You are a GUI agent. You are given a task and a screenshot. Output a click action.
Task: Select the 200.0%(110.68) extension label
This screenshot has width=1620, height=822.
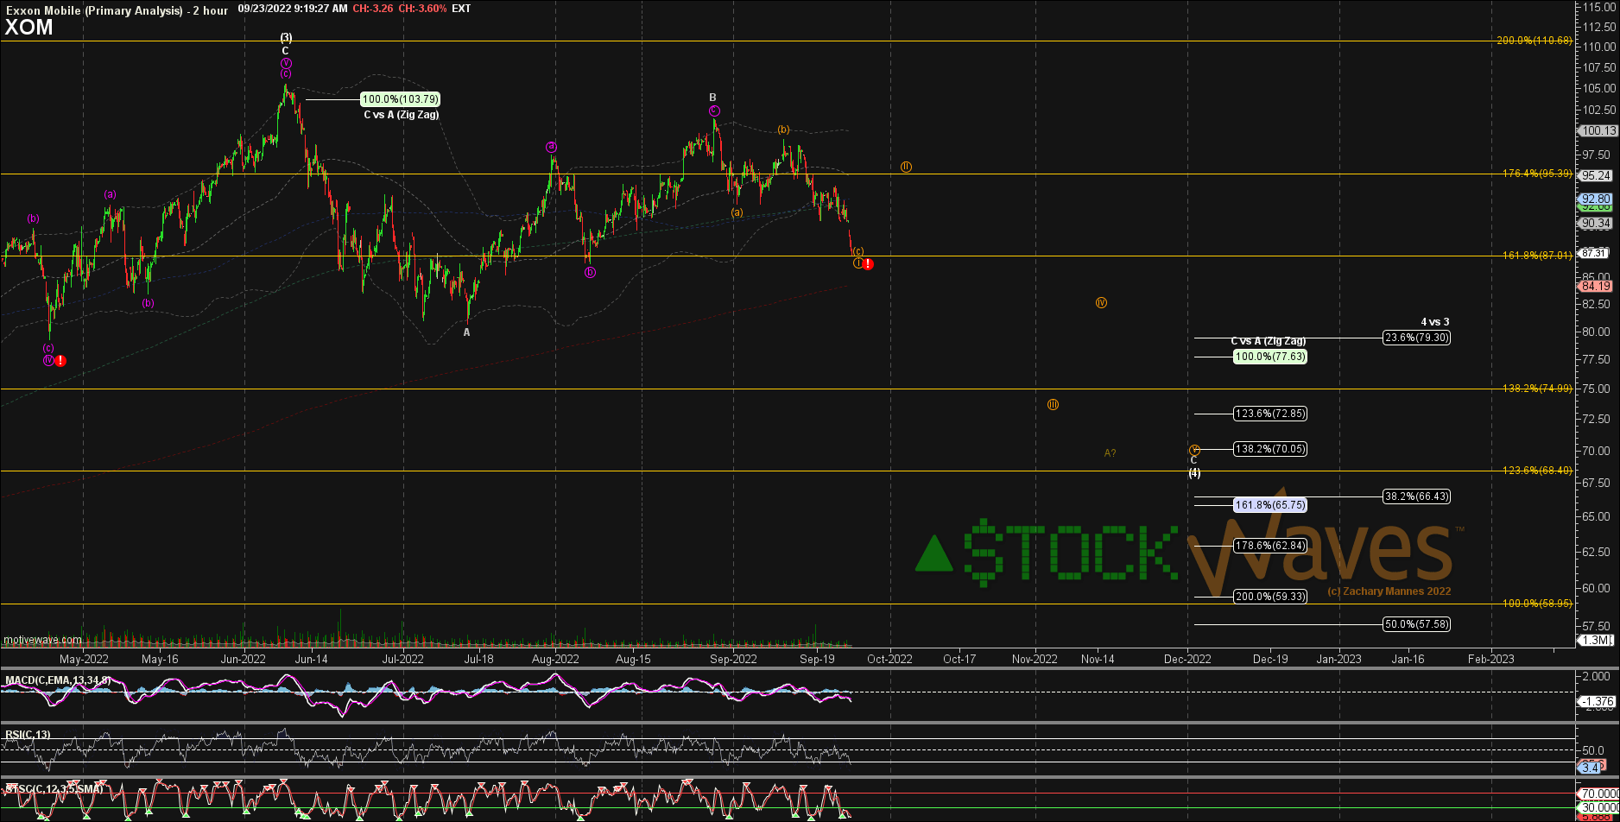[x=1535, y=41]
